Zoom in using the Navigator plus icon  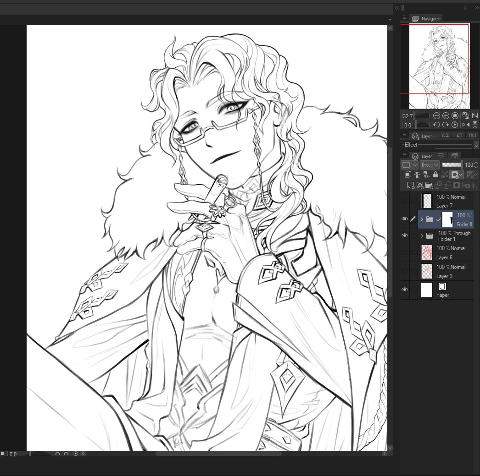446,115
